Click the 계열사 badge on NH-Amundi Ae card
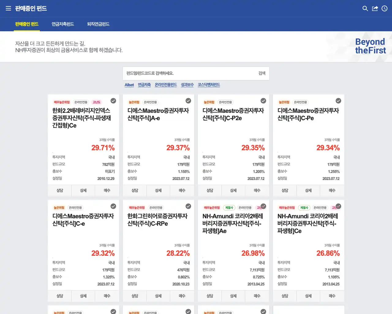This screenshot has height=314, width=392. pyautogui.click(x=229, y=208)
